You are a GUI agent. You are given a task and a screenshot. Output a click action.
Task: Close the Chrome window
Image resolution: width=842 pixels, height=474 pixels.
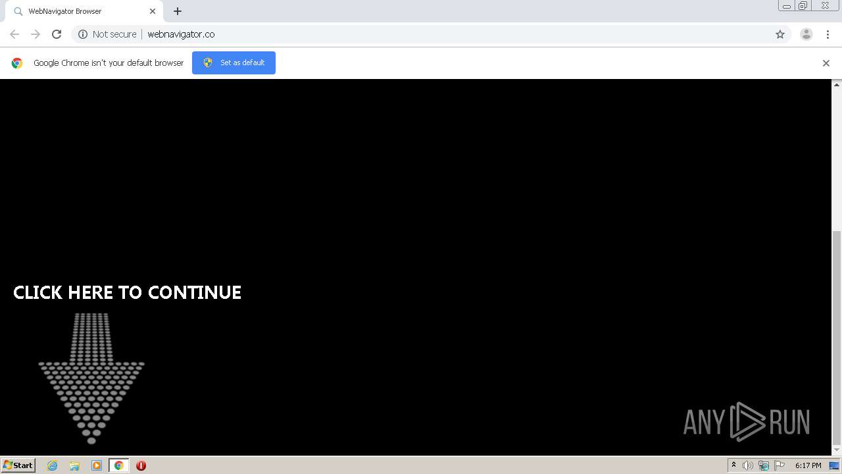click(825, 6)
